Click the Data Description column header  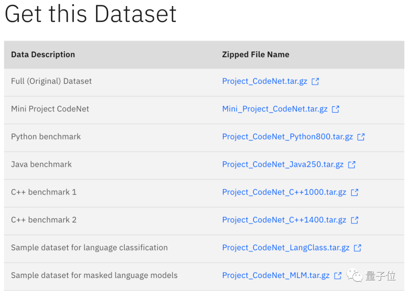(43, 54)
